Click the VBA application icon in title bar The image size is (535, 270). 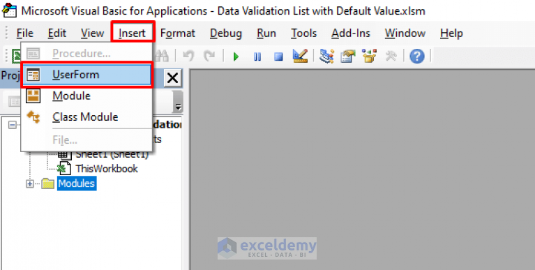pos(9,10)
